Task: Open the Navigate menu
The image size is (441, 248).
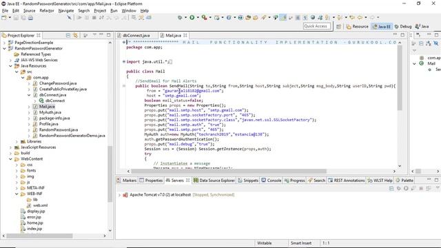Action: click(x=66, y=11)
